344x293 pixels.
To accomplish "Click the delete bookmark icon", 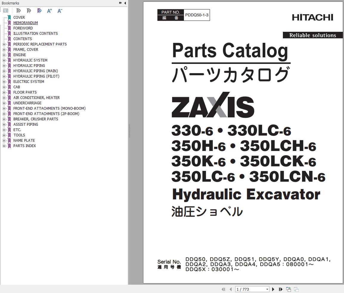I will pos(18,10).
